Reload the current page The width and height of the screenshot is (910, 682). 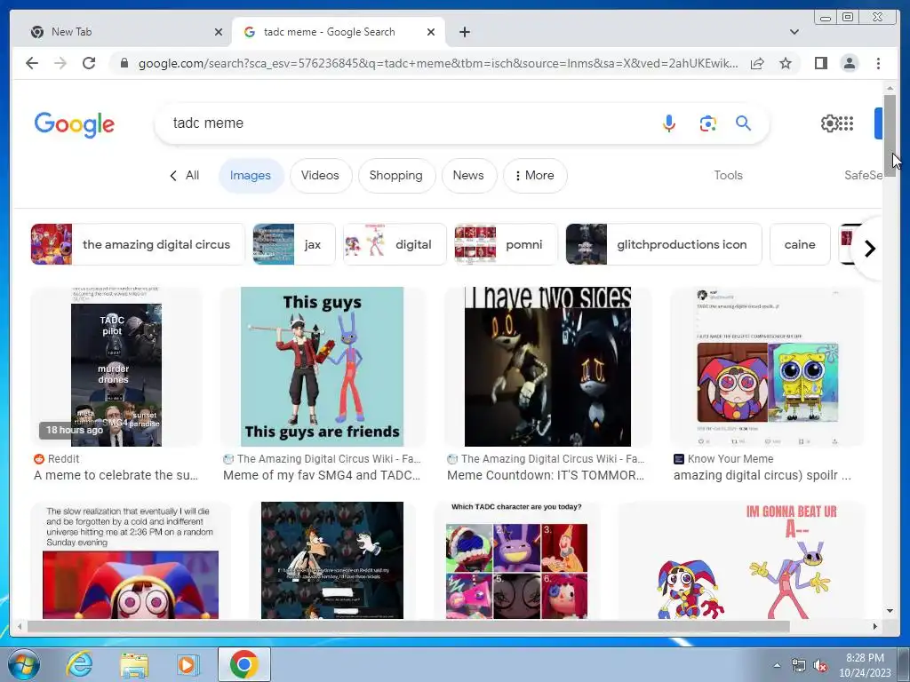click(89, 63)
